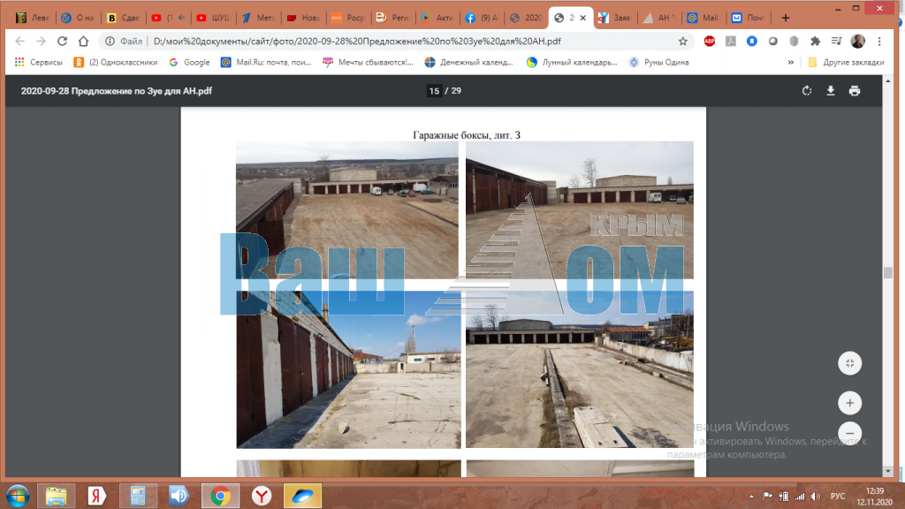Click the PDF vertical scrollbar thumb
905x509 pixels.
tap(887, 273)
